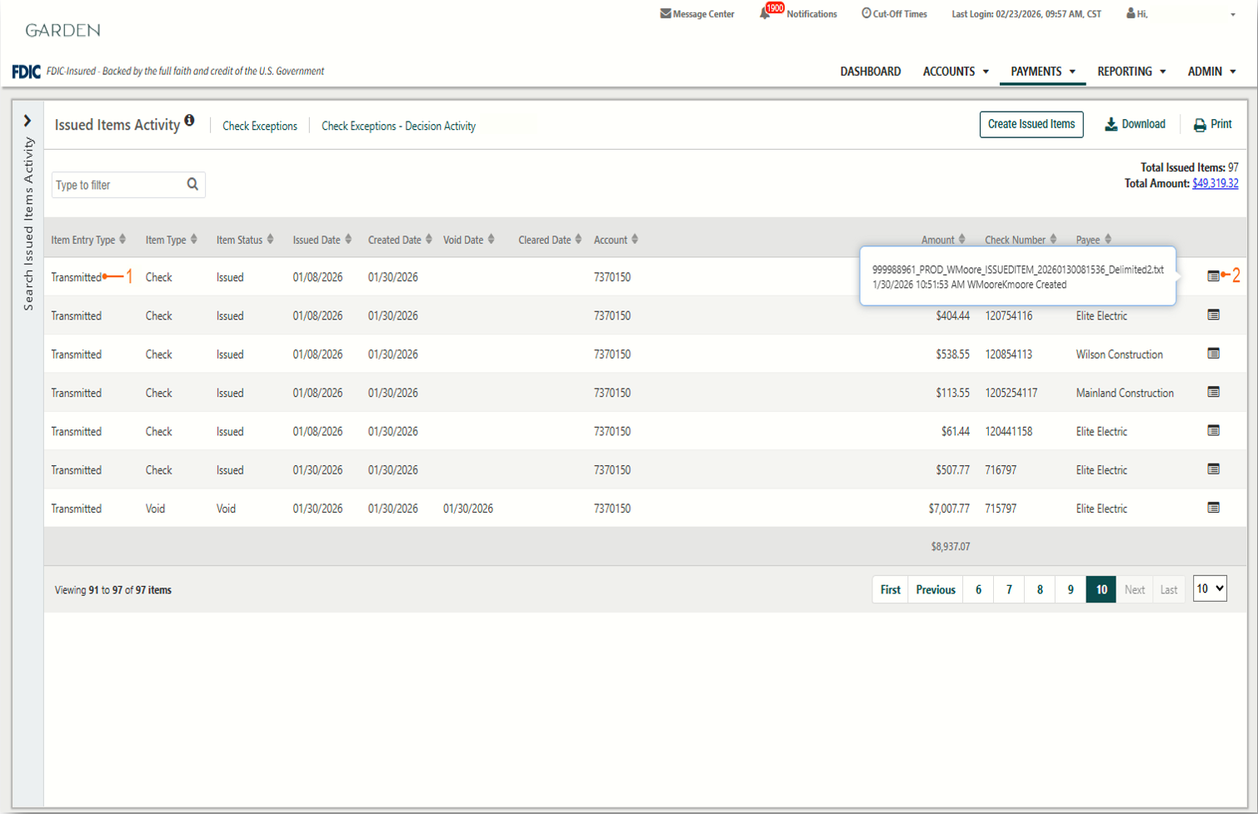1258x814 pixels.
Task: Click the search magnifier in filter box
Action: pyautogui.click(x=192, y=185)
